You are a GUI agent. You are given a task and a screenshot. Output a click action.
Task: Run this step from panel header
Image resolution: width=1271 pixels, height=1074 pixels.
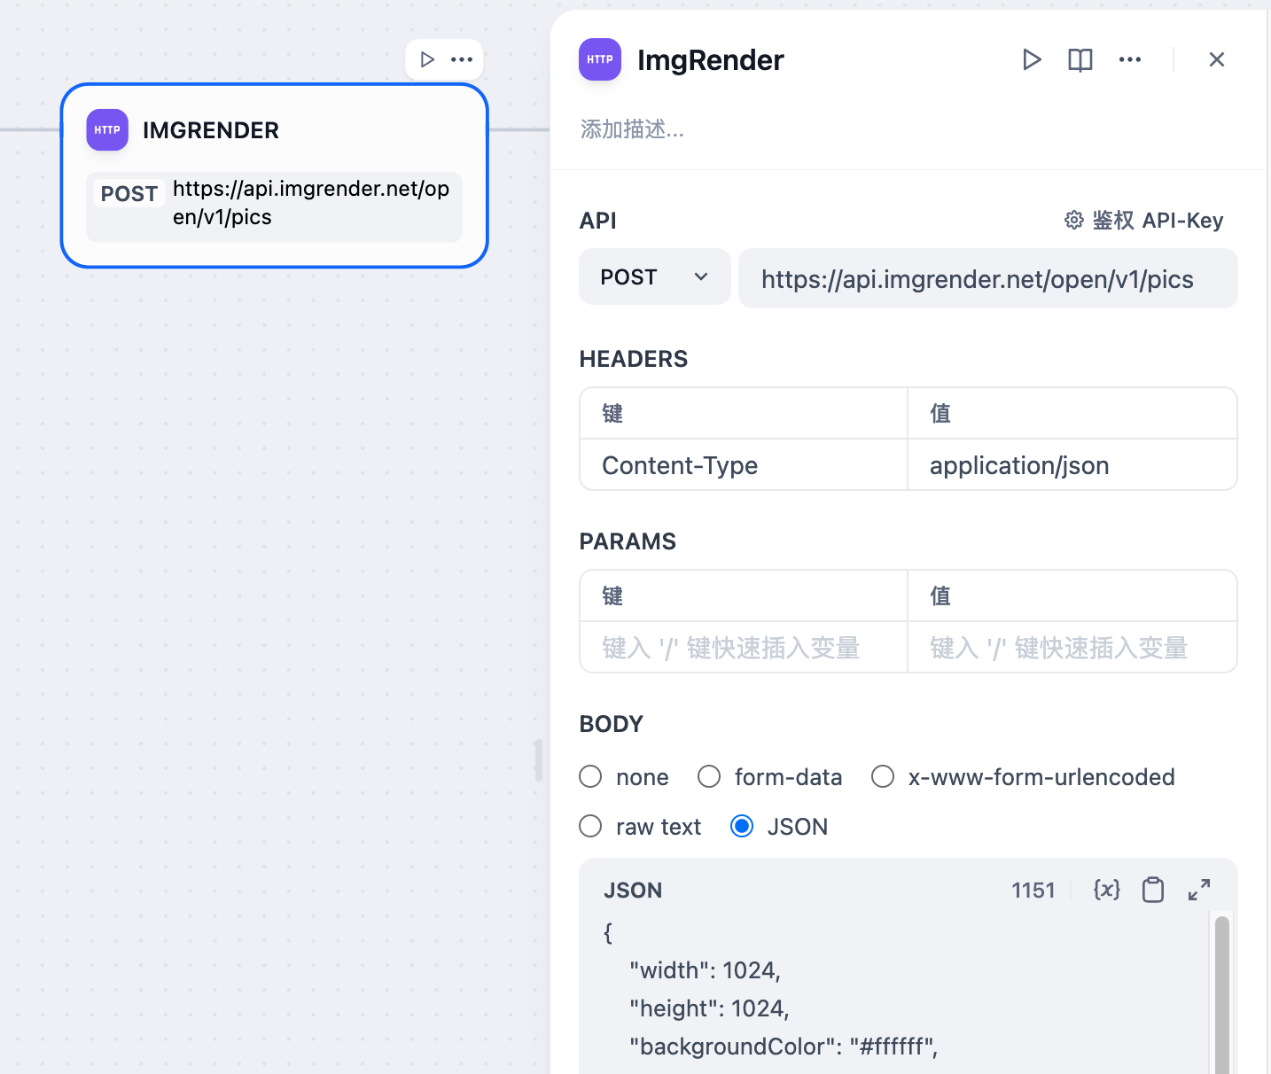pos(1031,59)
